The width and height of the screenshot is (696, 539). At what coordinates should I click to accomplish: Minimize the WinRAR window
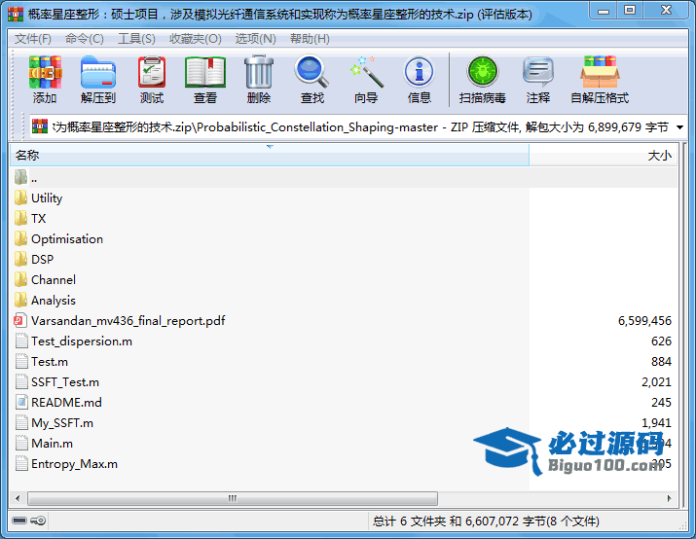click(x=604, y=11)
